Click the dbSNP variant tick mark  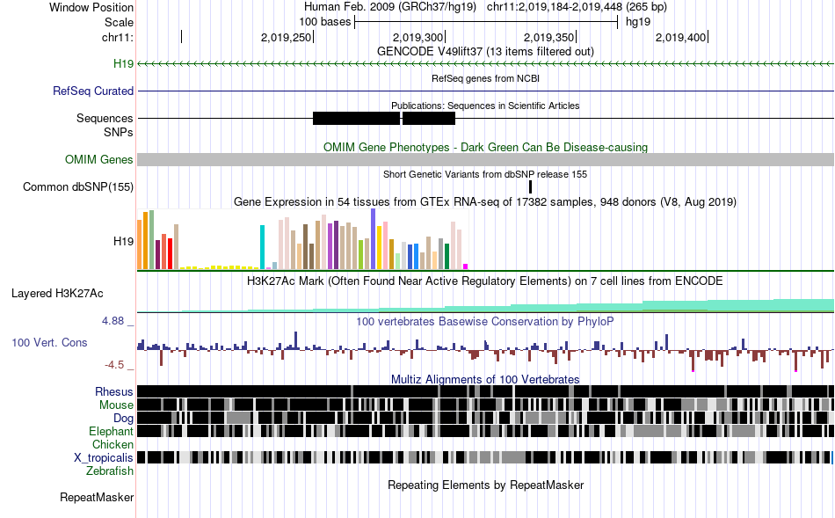530,187
